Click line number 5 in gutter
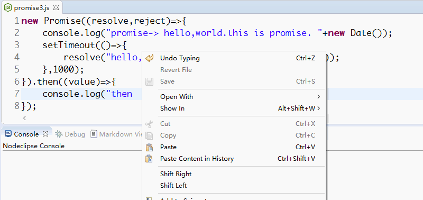The width and height of the screenshot is (423, 200). pyautogui.click(x=17, y=69)
